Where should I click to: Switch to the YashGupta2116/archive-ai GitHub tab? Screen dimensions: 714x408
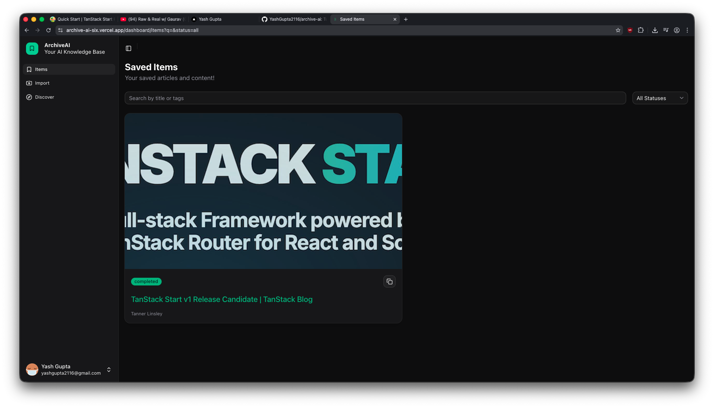pos(294,19)
